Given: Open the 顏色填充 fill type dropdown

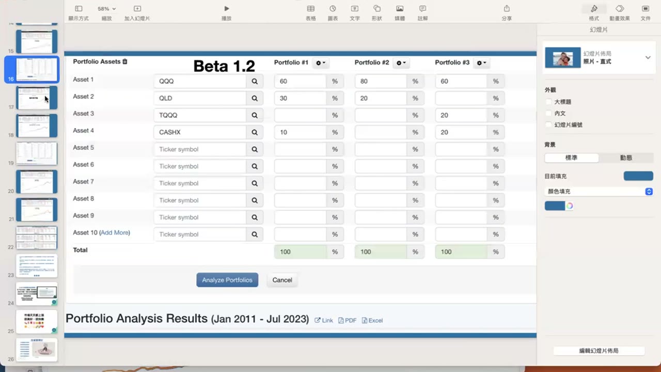Looking at the screenshot, I should [599, 191].
